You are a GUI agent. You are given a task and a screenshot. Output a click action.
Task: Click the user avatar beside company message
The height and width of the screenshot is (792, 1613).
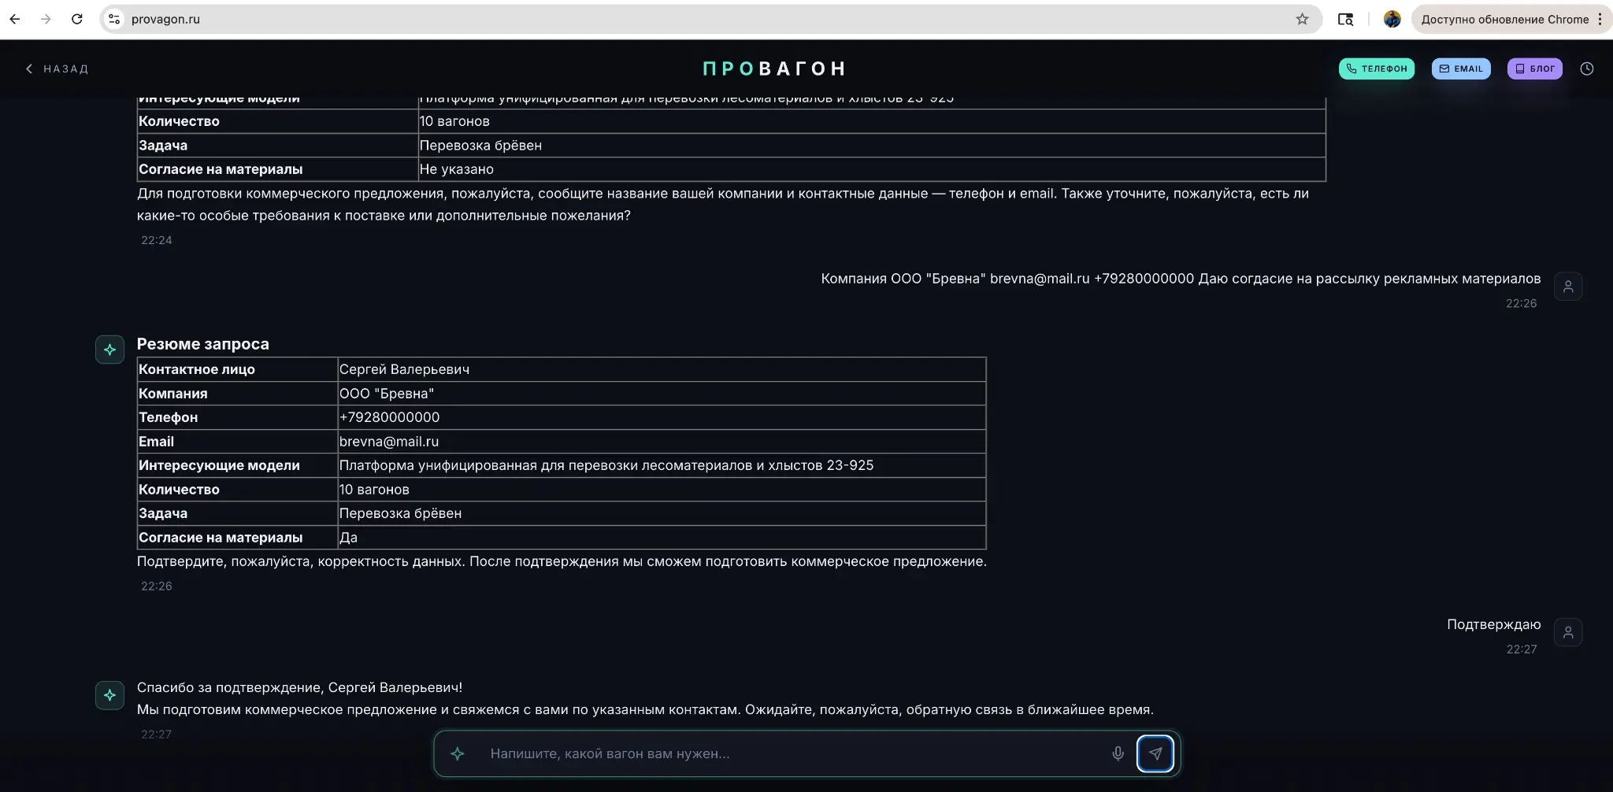1568,287
